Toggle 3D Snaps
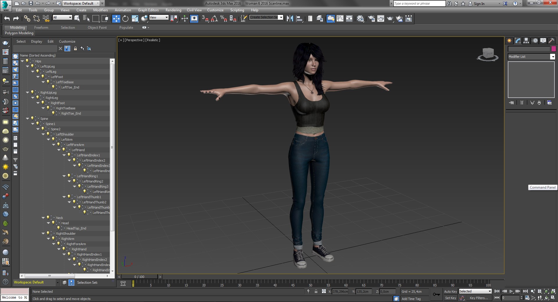 (205, 19)
